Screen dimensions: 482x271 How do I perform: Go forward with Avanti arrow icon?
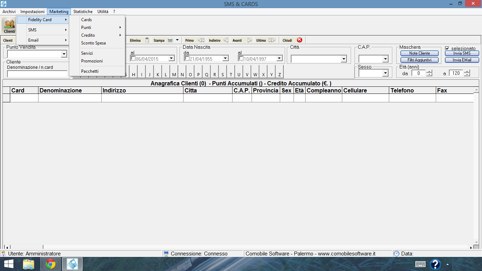pyautogui.click(x=250, y=40)
